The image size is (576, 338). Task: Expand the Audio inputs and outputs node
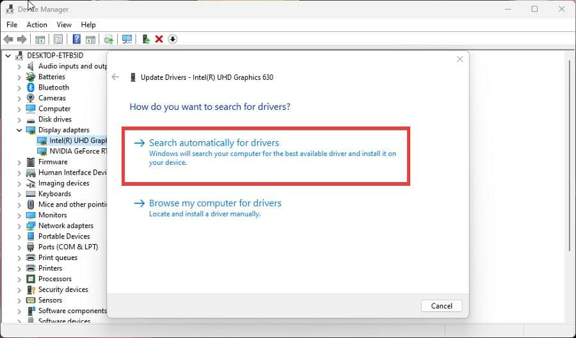(x=19, y=66)
